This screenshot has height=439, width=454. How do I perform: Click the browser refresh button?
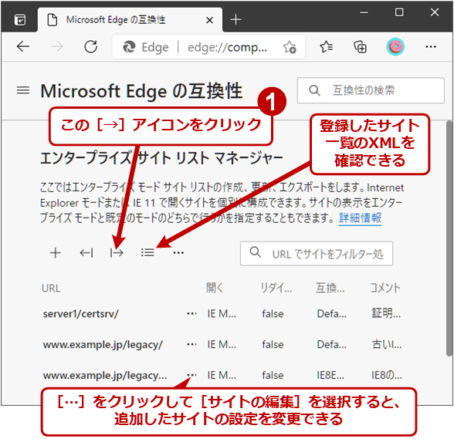click(x=90, y=46)
